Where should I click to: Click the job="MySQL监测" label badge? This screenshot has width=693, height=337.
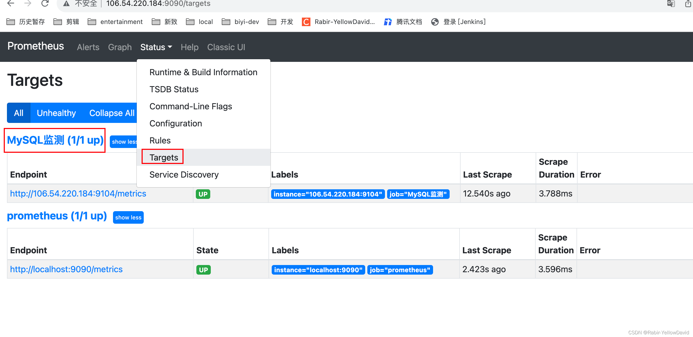(418, 194)
